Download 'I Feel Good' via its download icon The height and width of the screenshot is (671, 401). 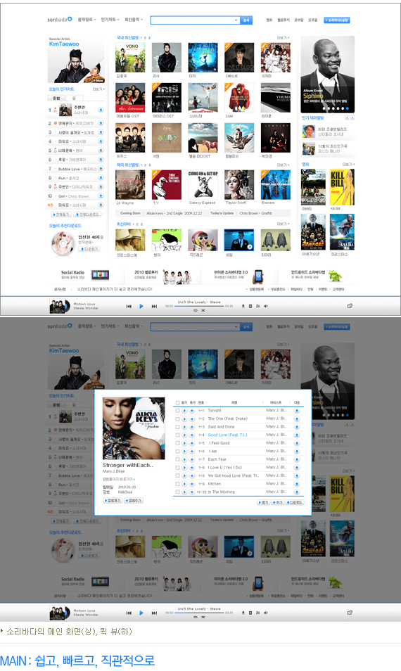coord(297,443)
